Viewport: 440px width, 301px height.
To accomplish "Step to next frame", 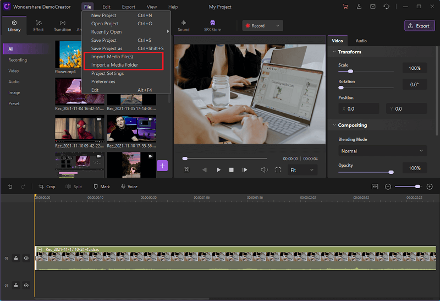I will pyautogui.click(x=245, y=170).
